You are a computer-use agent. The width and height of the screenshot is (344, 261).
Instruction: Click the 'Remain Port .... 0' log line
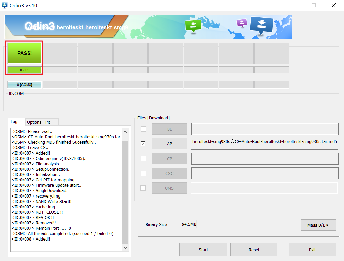(41, 228)
